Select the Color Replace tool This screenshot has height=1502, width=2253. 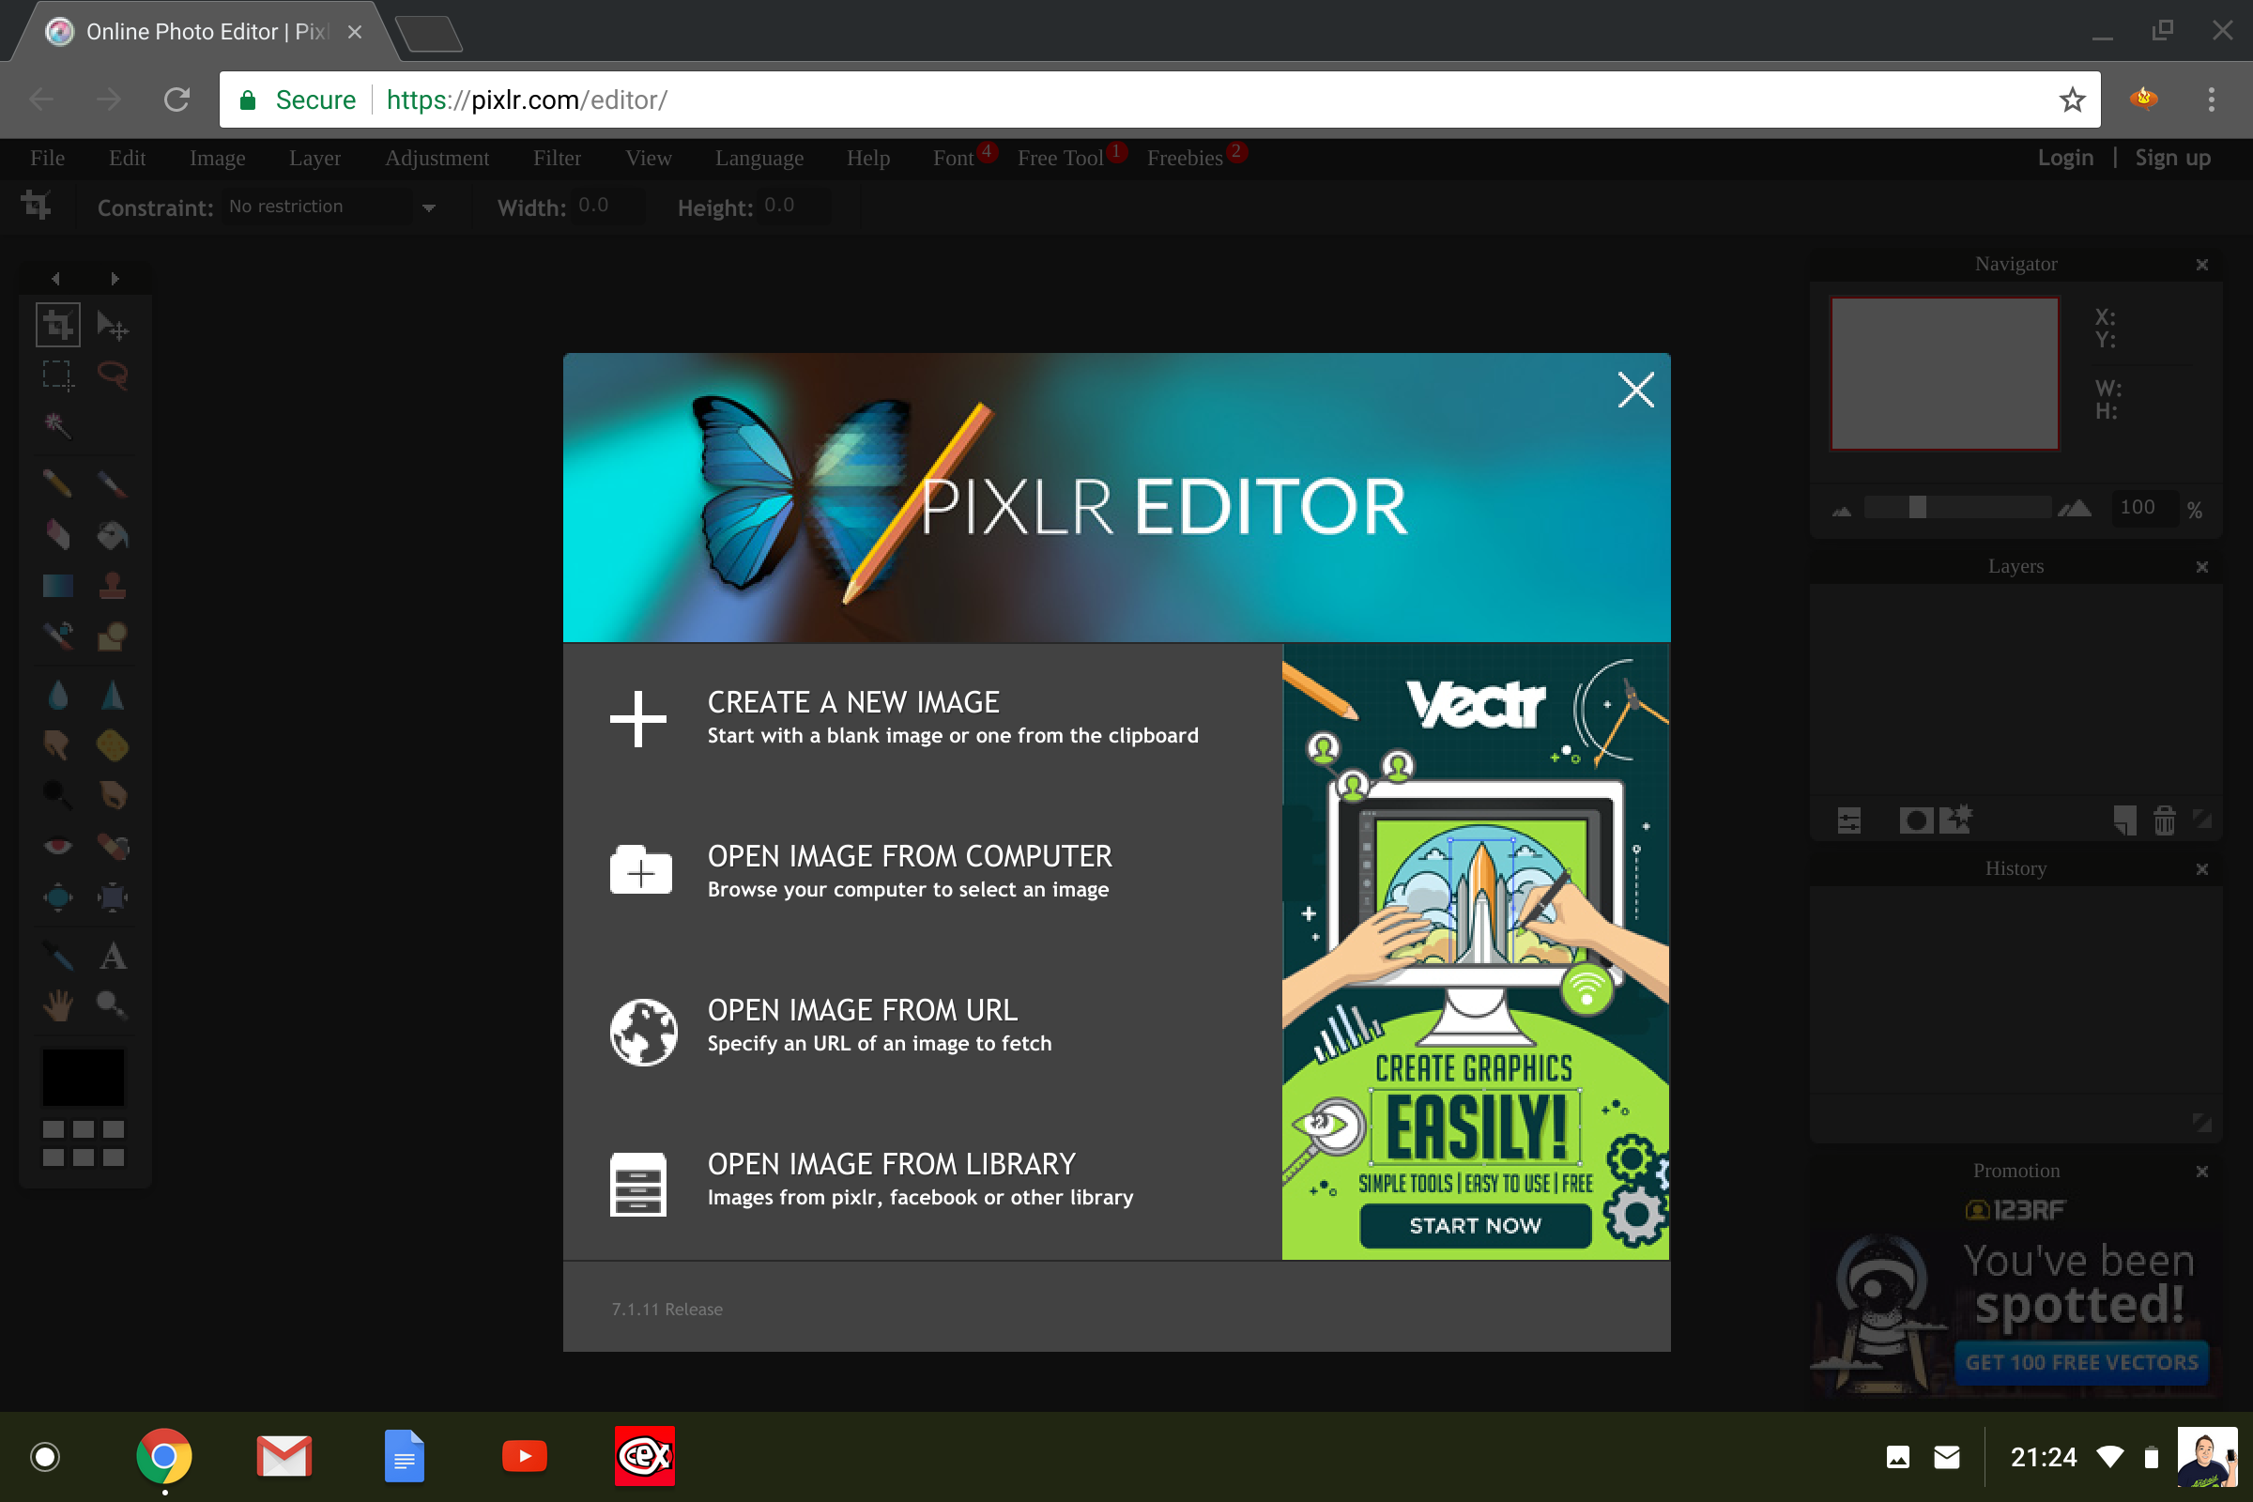pos(57,636)
